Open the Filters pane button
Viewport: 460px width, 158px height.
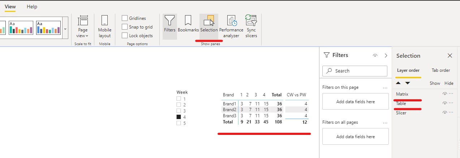[169, 26]
